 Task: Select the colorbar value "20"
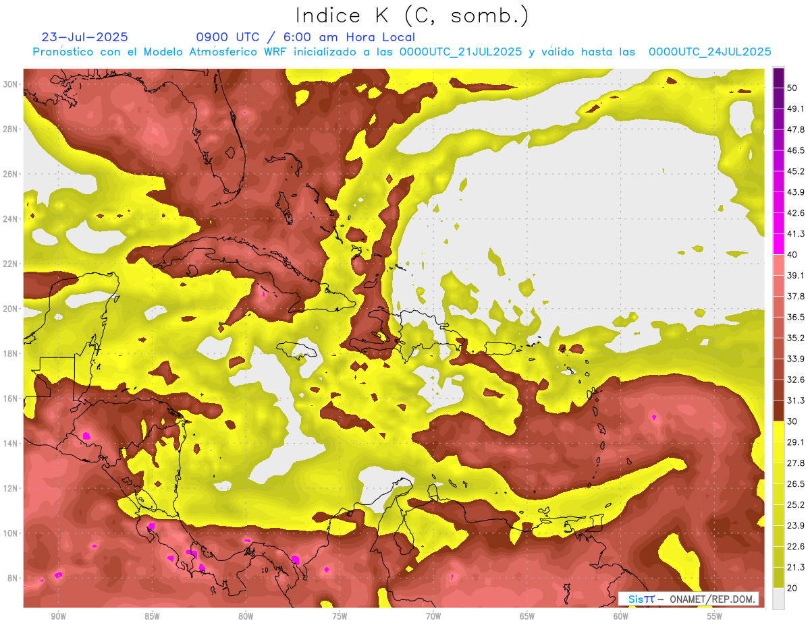tap(792, 588)
